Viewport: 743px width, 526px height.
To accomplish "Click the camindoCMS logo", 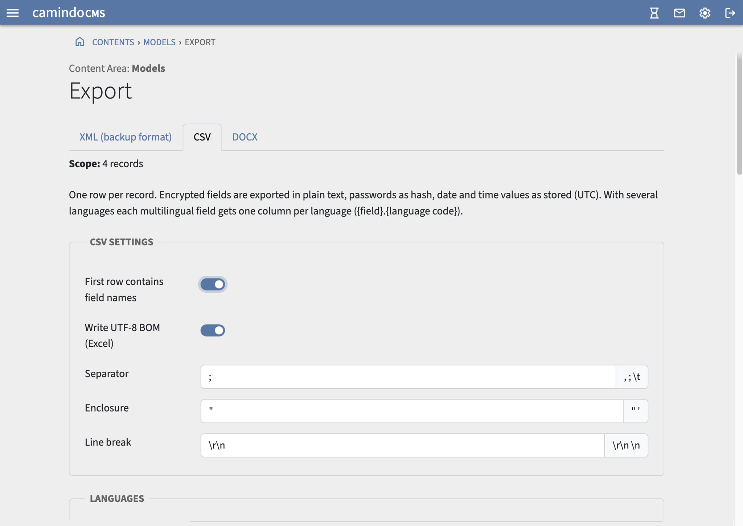I will (69, 13).
